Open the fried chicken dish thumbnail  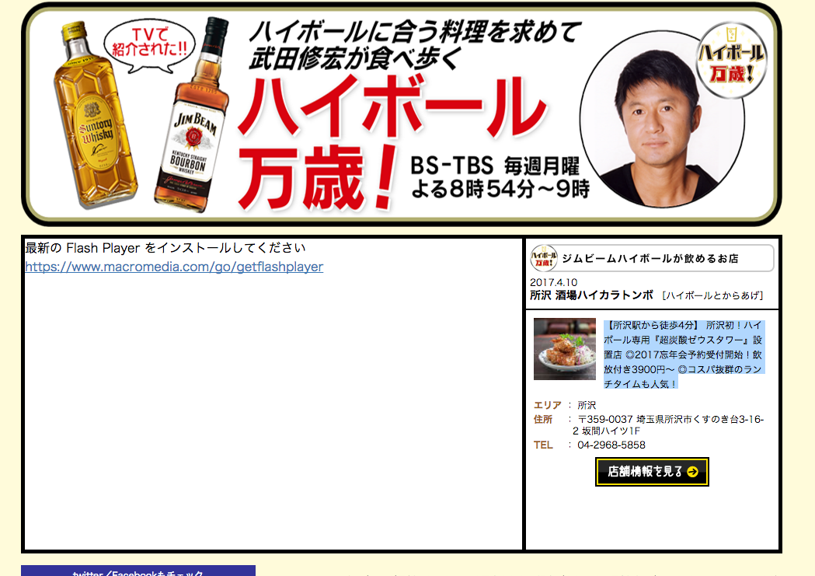click(x=565, y=349)
